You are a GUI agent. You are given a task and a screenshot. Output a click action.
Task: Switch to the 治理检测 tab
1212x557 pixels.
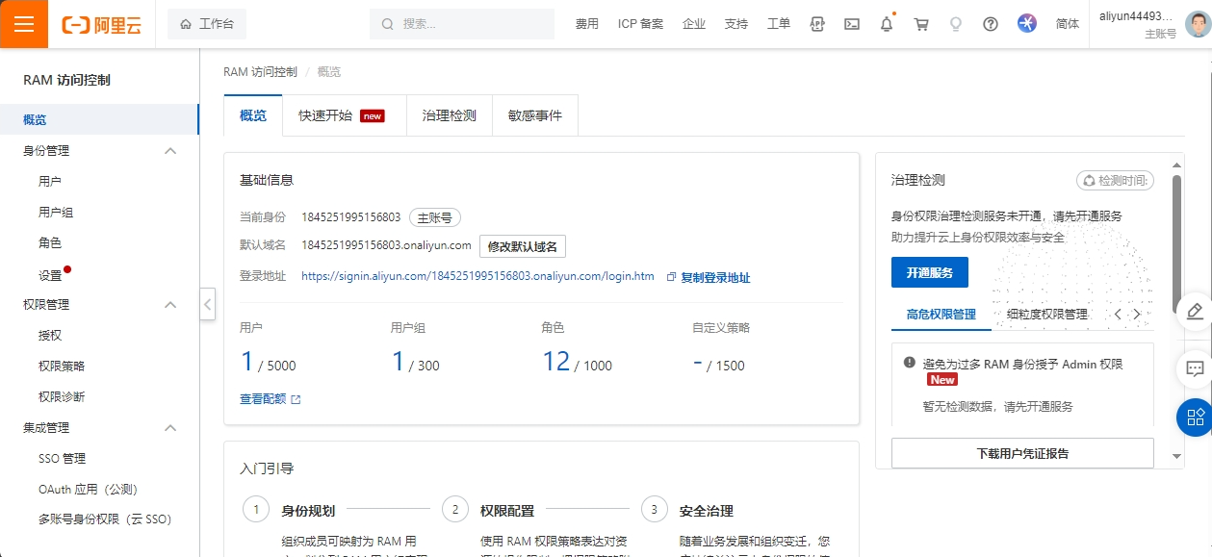point(449,115)
